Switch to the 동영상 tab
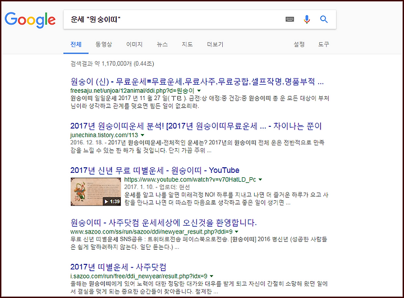Viewport: 404px width, 298px height. pyautogui.click(x=104, y=44)
